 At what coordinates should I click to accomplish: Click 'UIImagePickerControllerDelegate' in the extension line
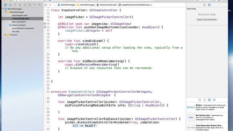(124, 92)
